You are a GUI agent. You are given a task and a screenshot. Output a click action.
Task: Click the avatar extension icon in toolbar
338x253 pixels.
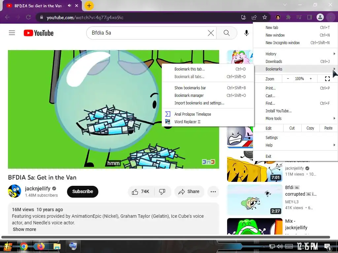point(278,17)
